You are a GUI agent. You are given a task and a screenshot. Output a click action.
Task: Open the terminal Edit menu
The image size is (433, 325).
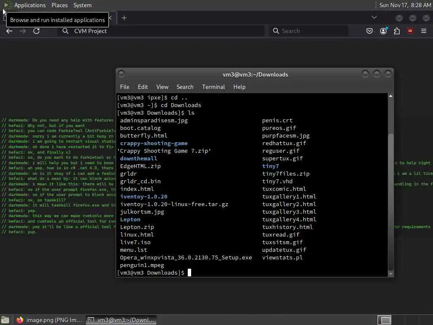pyautogui.click(x=143, y=87)
